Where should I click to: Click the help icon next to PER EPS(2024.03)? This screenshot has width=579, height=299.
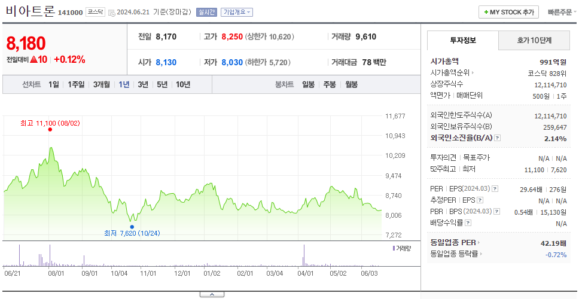(x=495, y=189)
